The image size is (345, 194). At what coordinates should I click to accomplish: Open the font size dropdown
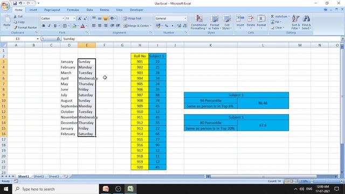(x=74, y=18)
